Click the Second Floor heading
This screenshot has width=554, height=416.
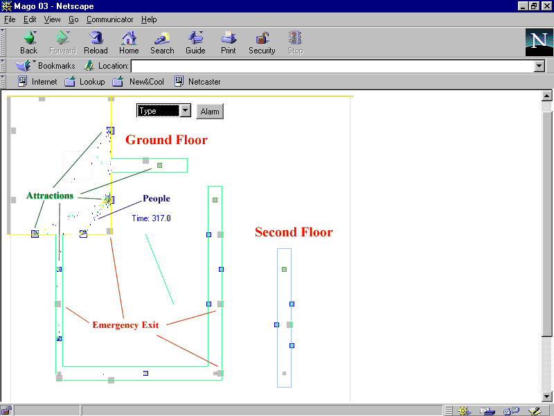coord(294,232)
